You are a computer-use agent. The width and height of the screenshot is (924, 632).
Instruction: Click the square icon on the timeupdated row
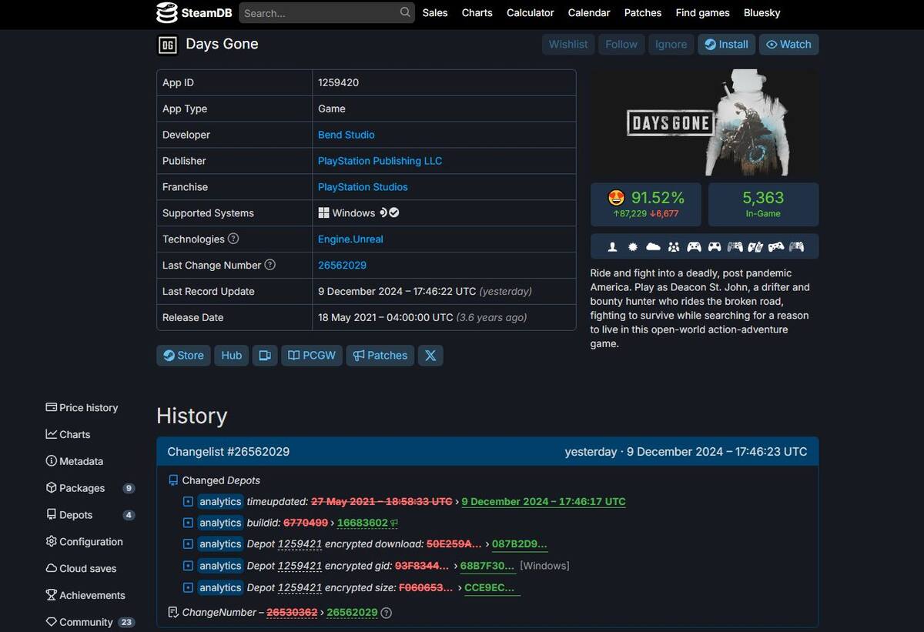(x=188, y=501)
